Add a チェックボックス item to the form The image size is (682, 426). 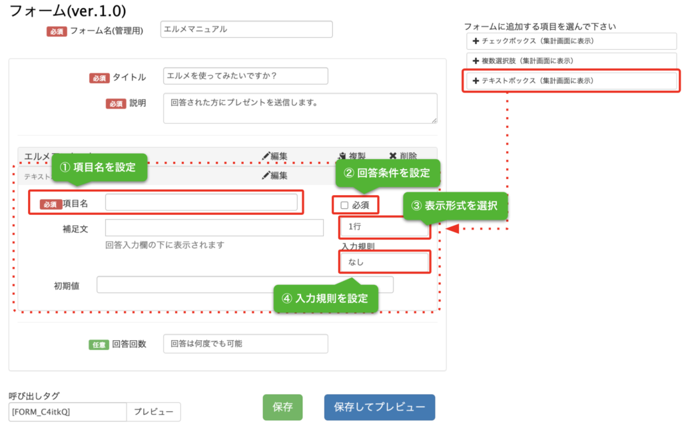pos(571,41)
